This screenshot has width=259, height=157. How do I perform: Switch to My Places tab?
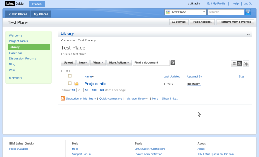pos(41,14)
